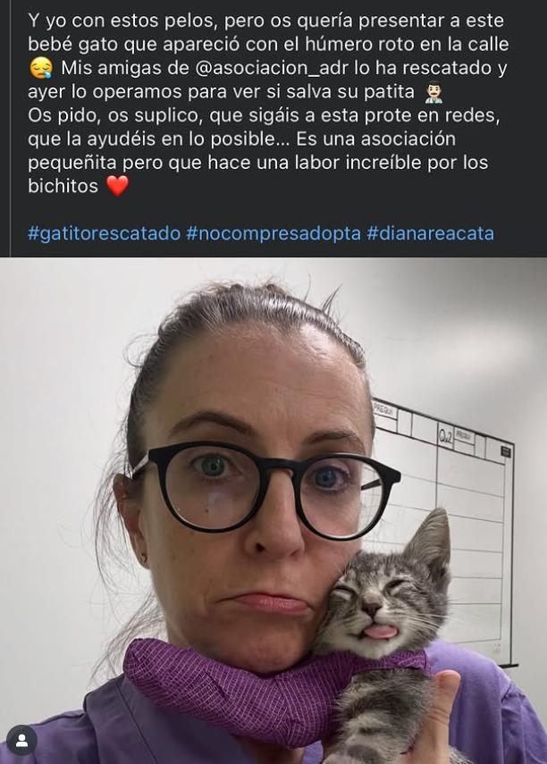Click the red heart emoji after bichitos
Image resolution: width=547 pixels, height=764 pixels.
117,186
